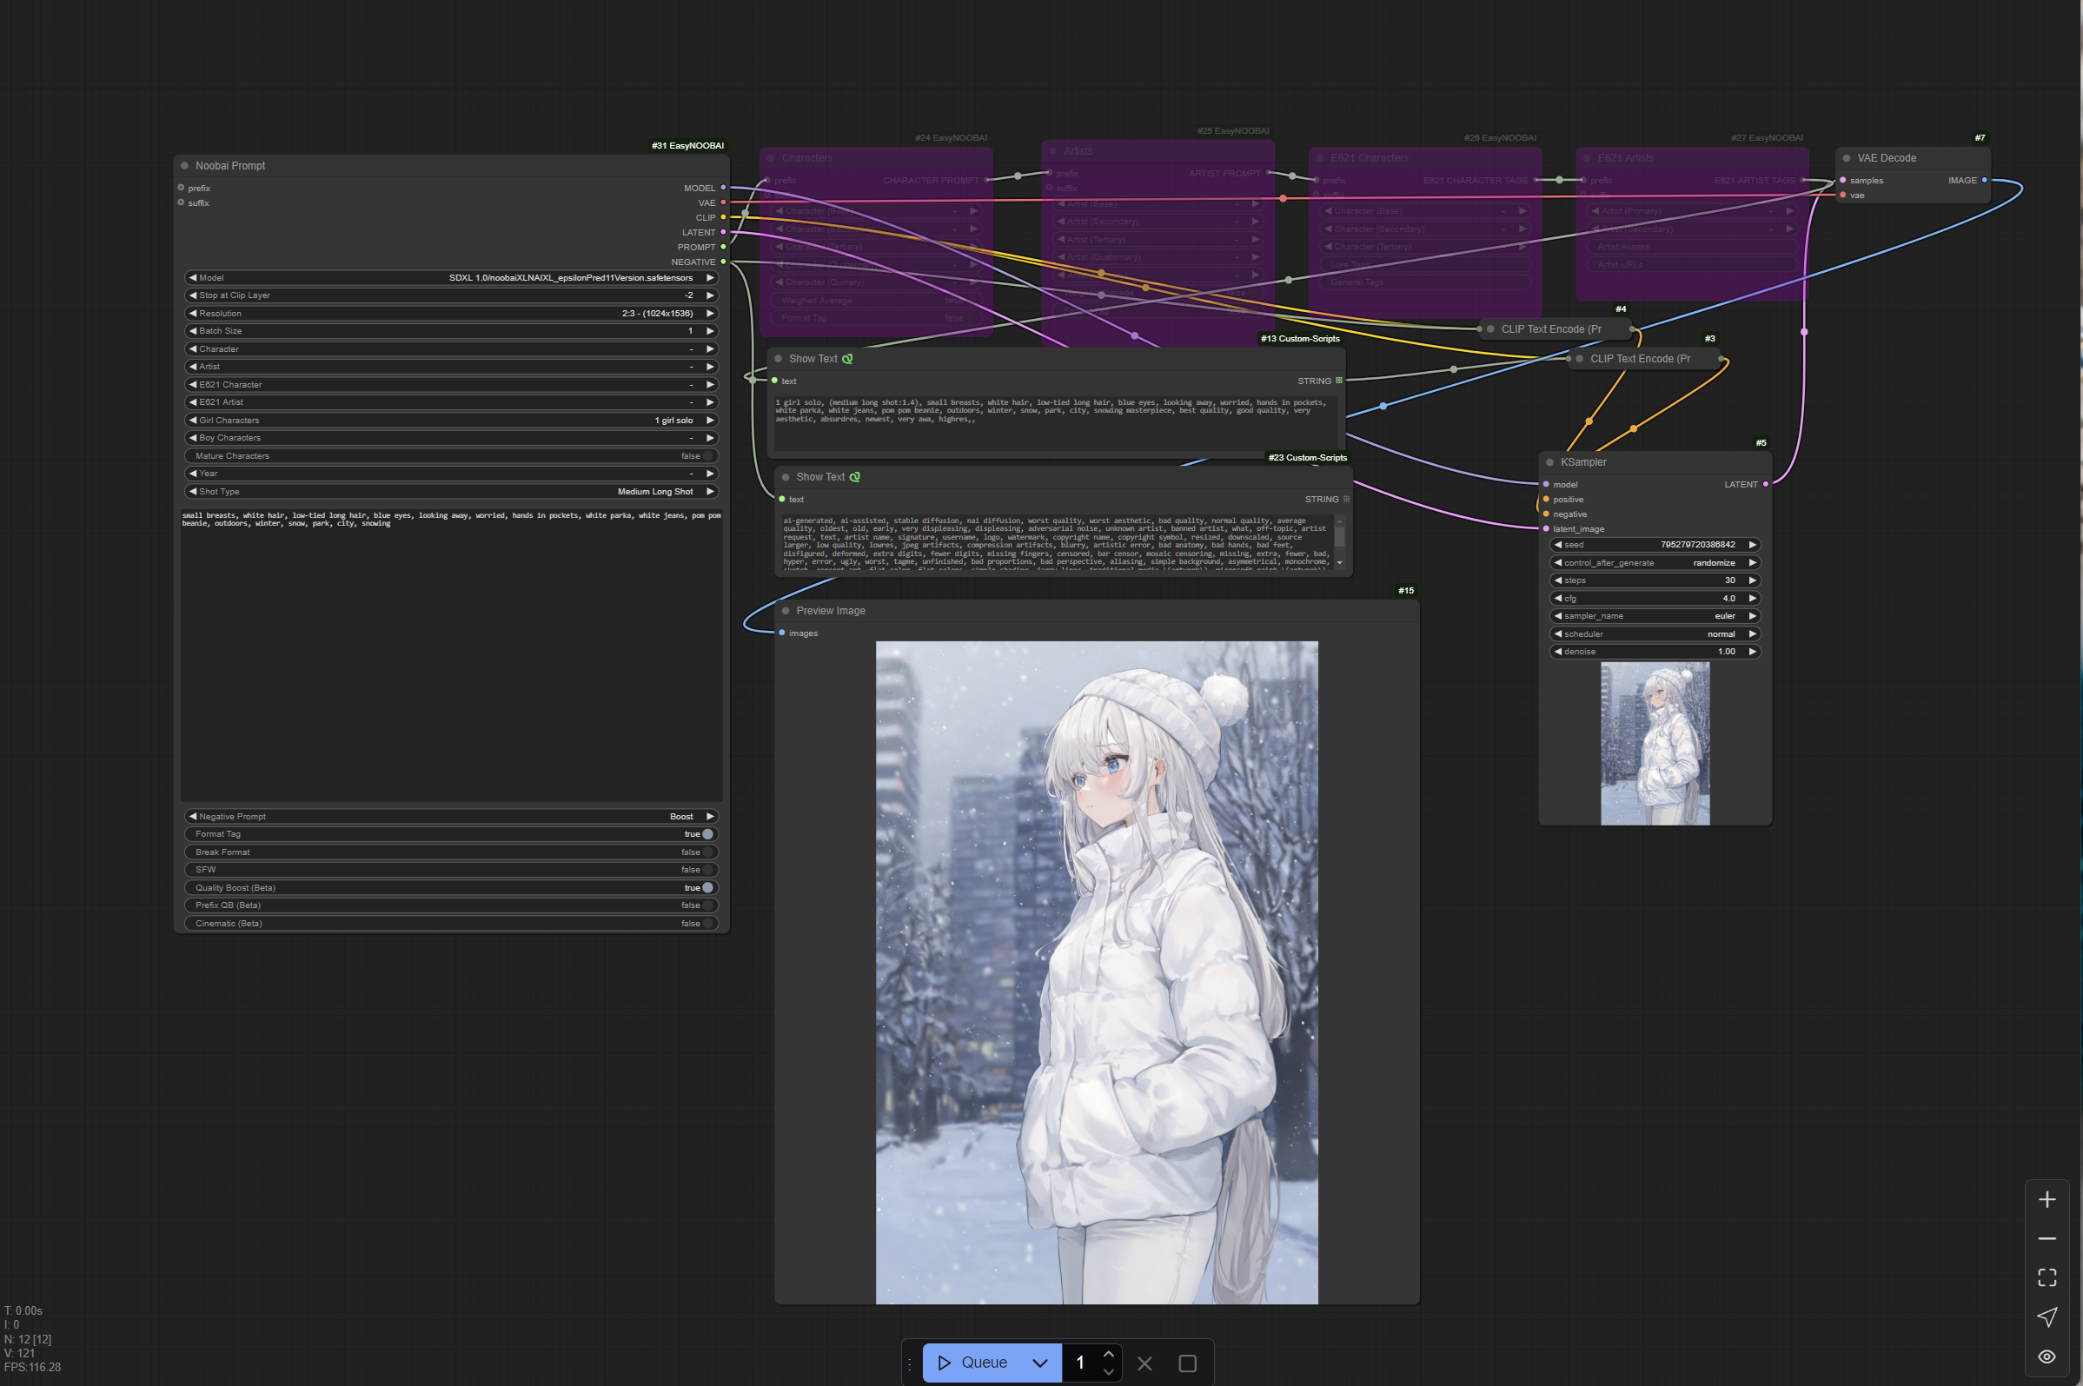The height and width of the screenshot is (1386, 2083).
Task: Click the cfg value slider in KSampler
Action: pyautogui.click(x=1655, y=599)
